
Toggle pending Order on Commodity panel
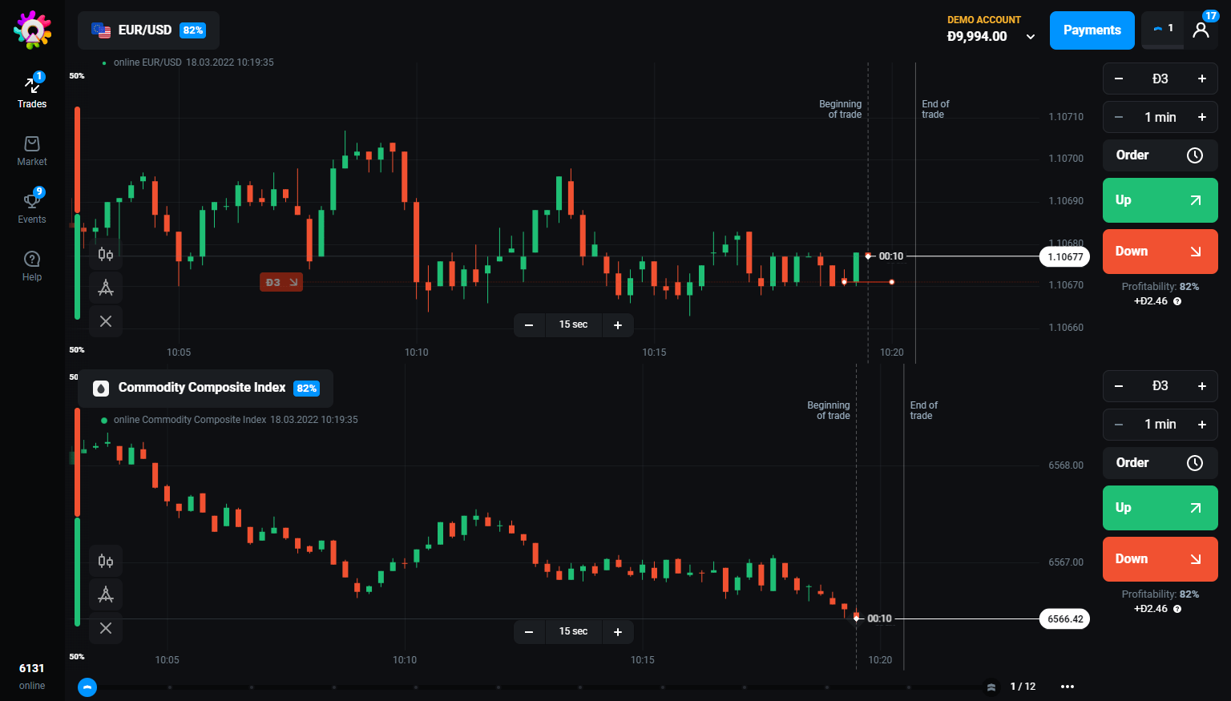tap(1160, 463)
